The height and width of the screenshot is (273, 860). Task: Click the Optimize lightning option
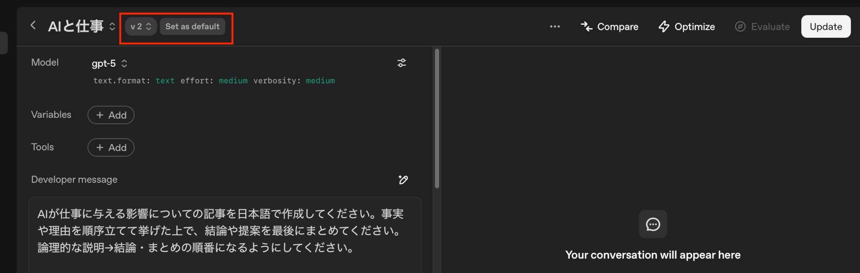click(687, 27)
